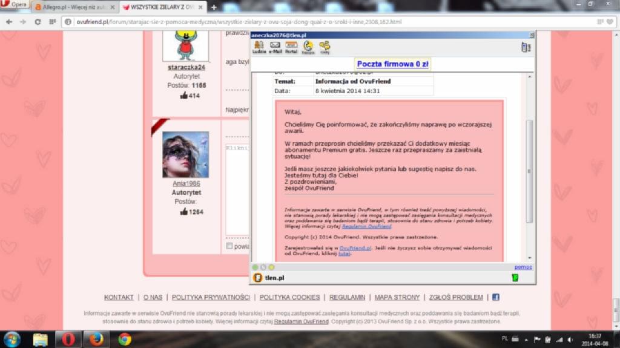Tick the checkbox below the reply box

229,246
